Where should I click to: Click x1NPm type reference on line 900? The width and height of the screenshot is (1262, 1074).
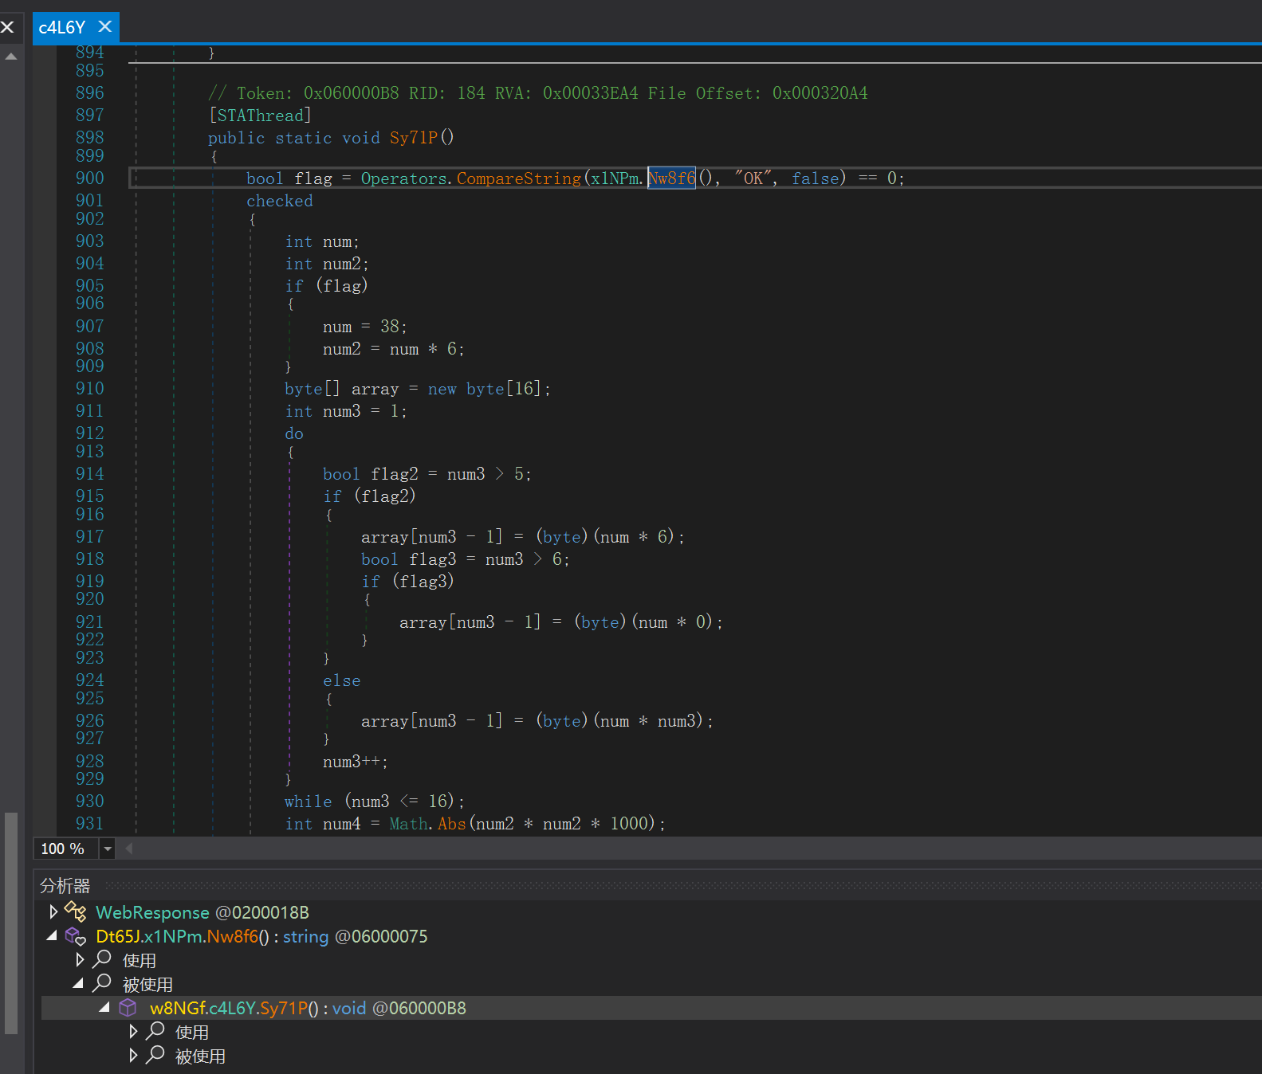(x=615, y=178)
